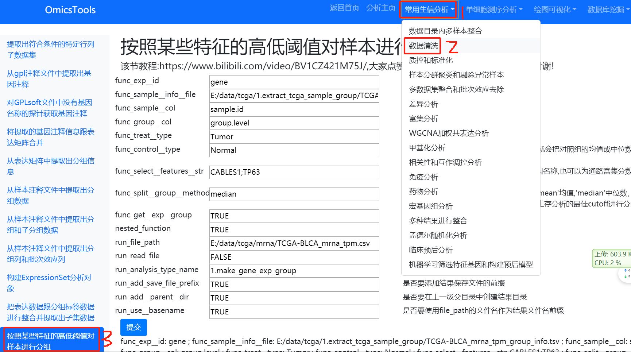This screenshot has width=631, height=352.
Task: Open 分析主页 in navbar
Action: click(x=381, y=8)
